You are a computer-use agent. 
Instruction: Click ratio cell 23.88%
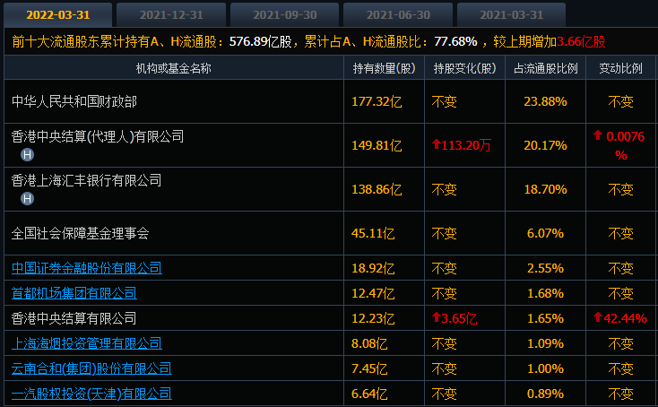545,101
